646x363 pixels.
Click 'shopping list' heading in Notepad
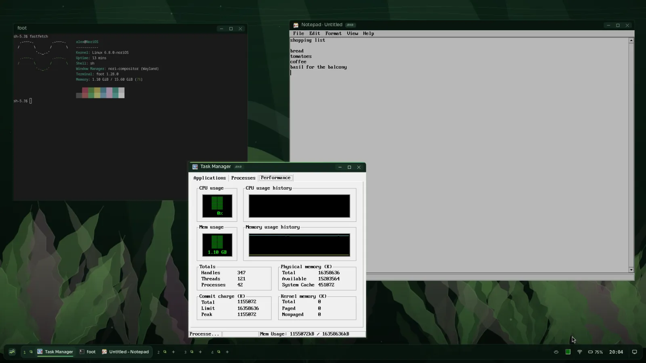(x=308, y=40)
